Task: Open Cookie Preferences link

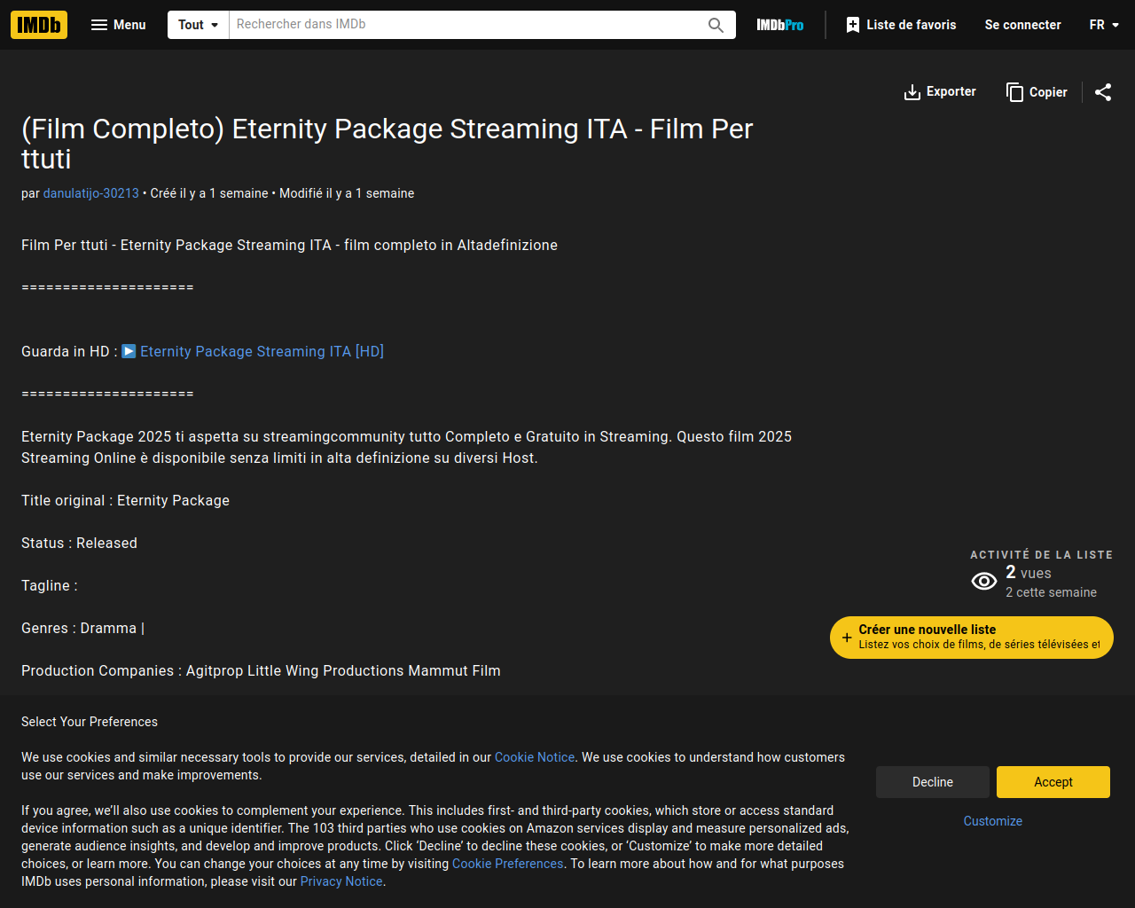Action: pyautogui.click(x=508, y=864)
